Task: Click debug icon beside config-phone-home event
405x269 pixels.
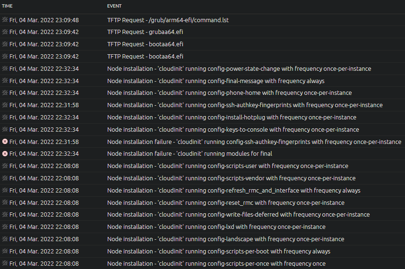Action: pos(5,93)
